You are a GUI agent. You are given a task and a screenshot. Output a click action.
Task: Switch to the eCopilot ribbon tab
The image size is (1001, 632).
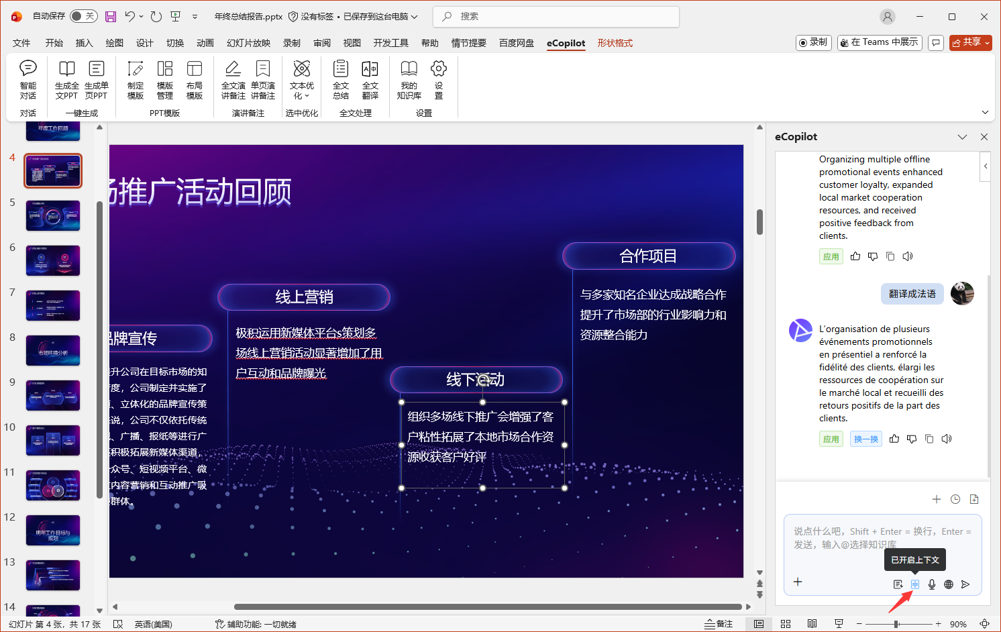566,42
